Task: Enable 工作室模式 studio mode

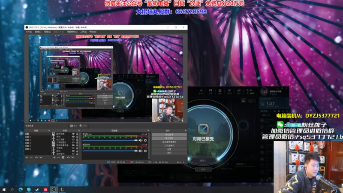Action: pyautogui.click(x=169, y=146)
